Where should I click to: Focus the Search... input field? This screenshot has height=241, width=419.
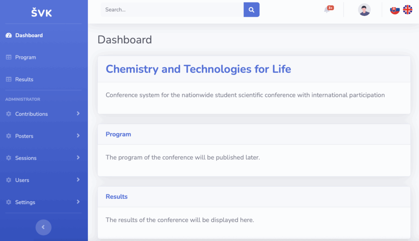tap(172, 10)
